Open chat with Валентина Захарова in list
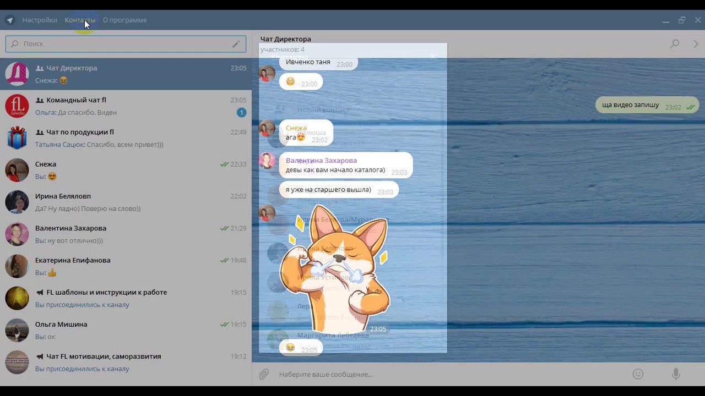 click(126, 234)
